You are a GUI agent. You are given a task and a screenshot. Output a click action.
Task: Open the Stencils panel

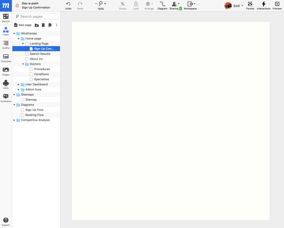(6, 18)
